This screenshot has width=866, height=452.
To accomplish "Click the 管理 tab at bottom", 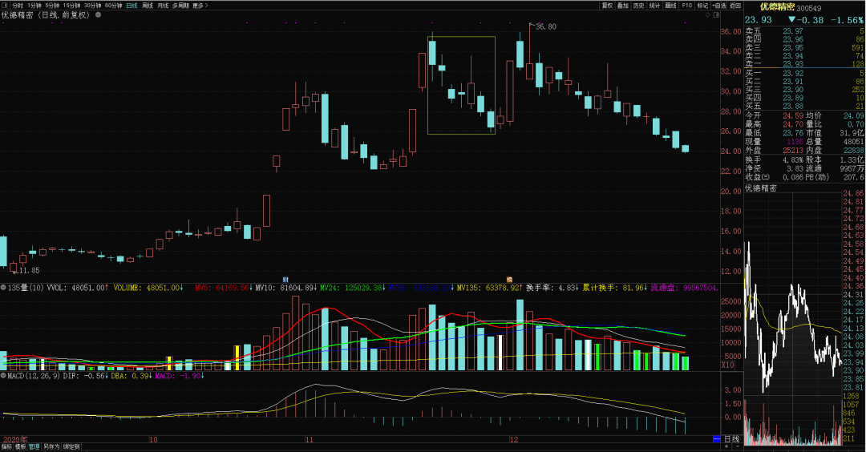I will click(x=34, y=447).
